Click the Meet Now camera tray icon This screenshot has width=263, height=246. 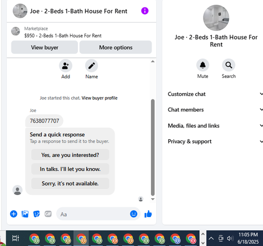coord(221,238)
